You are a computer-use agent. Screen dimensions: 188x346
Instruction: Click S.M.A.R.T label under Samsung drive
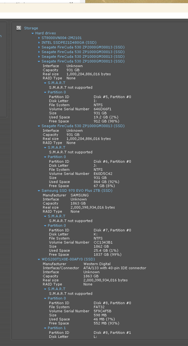click(56, 216)
